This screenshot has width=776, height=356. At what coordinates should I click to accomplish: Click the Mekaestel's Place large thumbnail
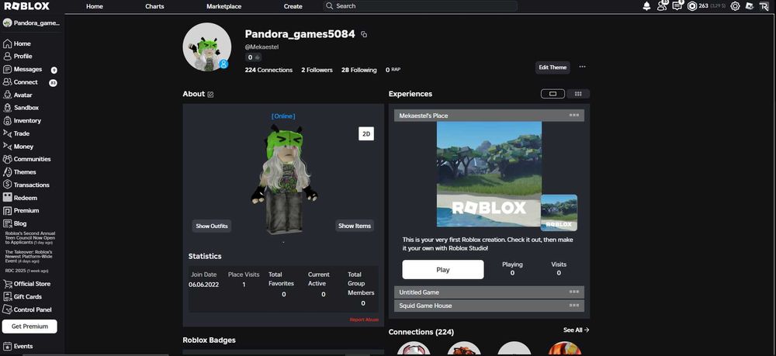tap(489, 174)
